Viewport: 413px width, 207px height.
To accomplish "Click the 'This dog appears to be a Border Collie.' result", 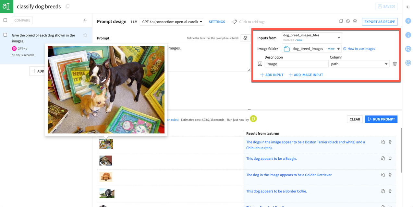I will (x=276, y=191).
